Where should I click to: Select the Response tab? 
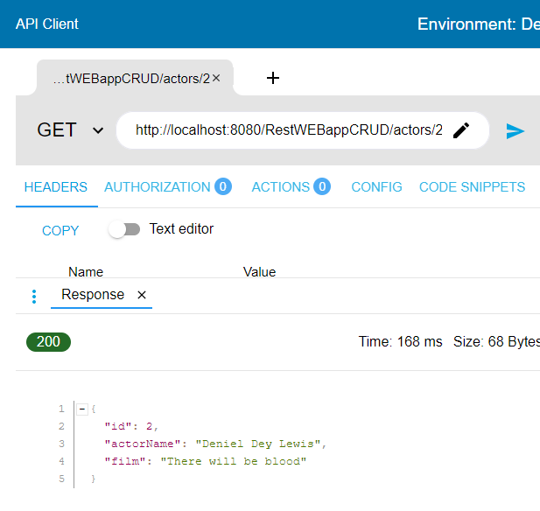point(93,294)
